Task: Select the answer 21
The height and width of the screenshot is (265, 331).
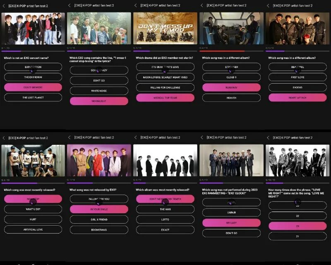Action: click(x=297, y=236)
